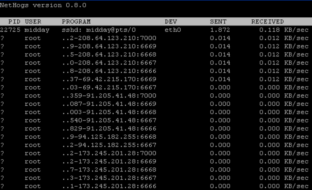Click the ..540-91.205.41.48:6667 connection row
Image resolution: width=312 pixels, height=190 pixels.
[x=155, y=120]
